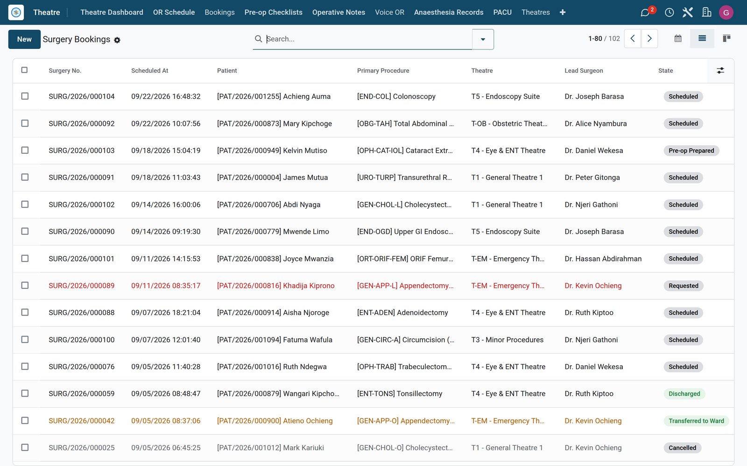Tick checkbox for SURG/2026/000103
The image size is (747, 466).
click(x=25, y=150)
